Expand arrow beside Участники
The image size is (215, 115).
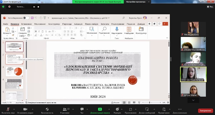(73, 109)
